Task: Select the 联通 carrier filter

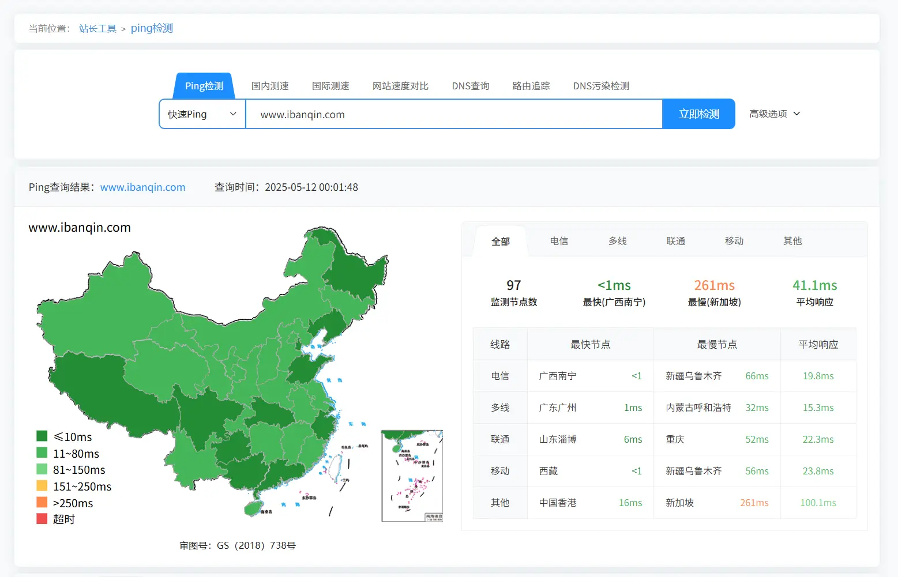Action: (675, 241)
